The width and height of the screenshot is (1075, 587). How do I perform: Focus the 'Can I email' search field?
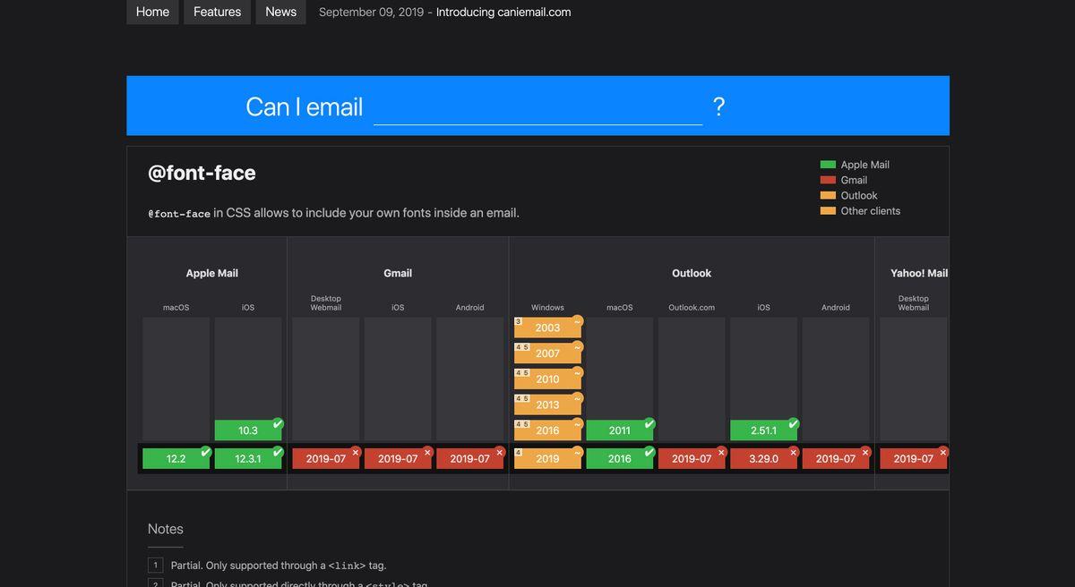pos(537,107)
